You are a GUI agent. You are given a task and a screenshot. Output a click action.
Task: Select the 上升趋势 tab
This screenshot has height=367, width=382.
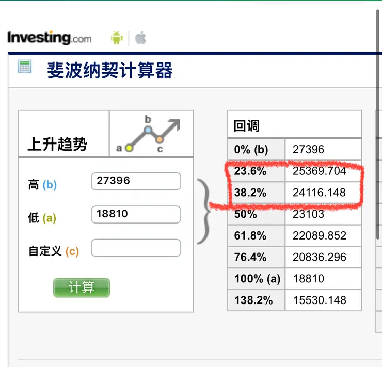(x=57, y=145)
